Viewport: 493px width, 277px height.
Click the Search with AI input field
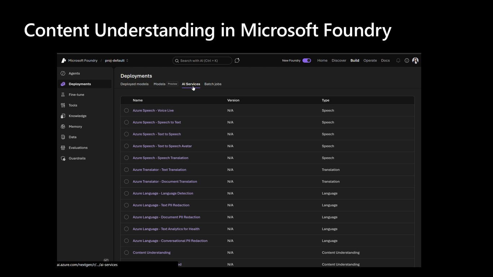coord(202,61)
